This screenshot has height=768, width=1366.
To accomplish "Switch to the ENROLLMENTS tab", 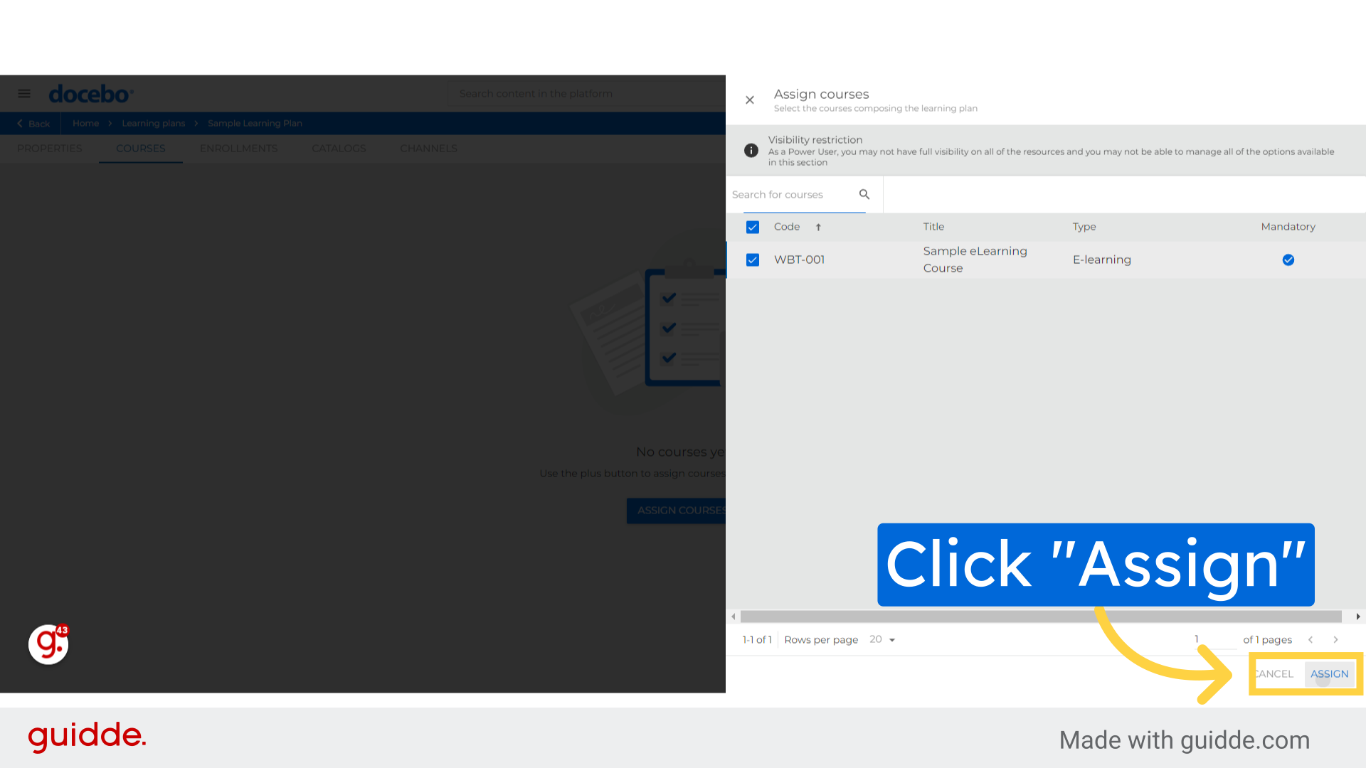I will point(238,148).
